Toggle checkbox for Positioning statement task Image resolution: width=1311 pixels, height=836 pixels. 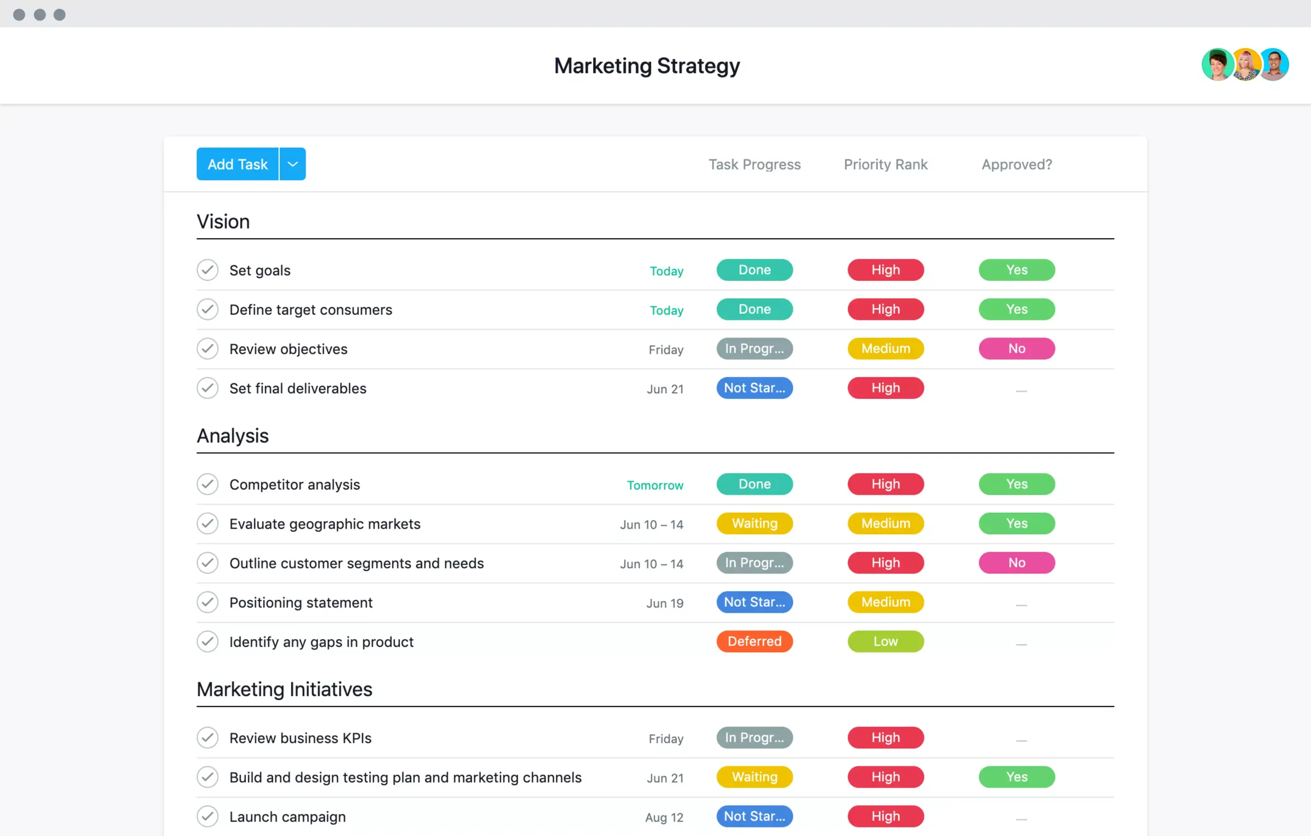tap(208, 602)
